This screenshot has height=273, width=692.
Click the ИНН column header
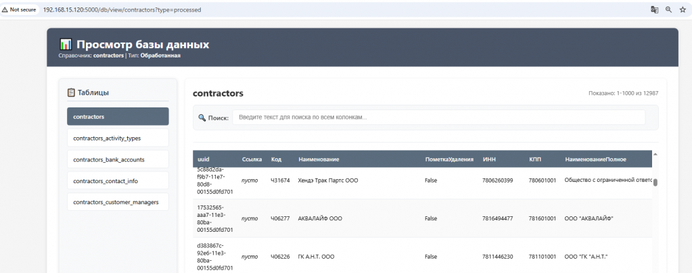489,159
